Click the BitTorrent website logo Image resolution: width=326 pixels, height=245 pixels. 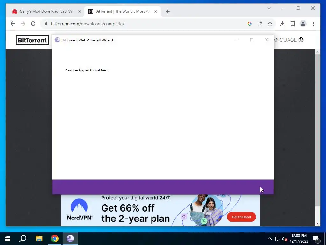pos(32,40)
